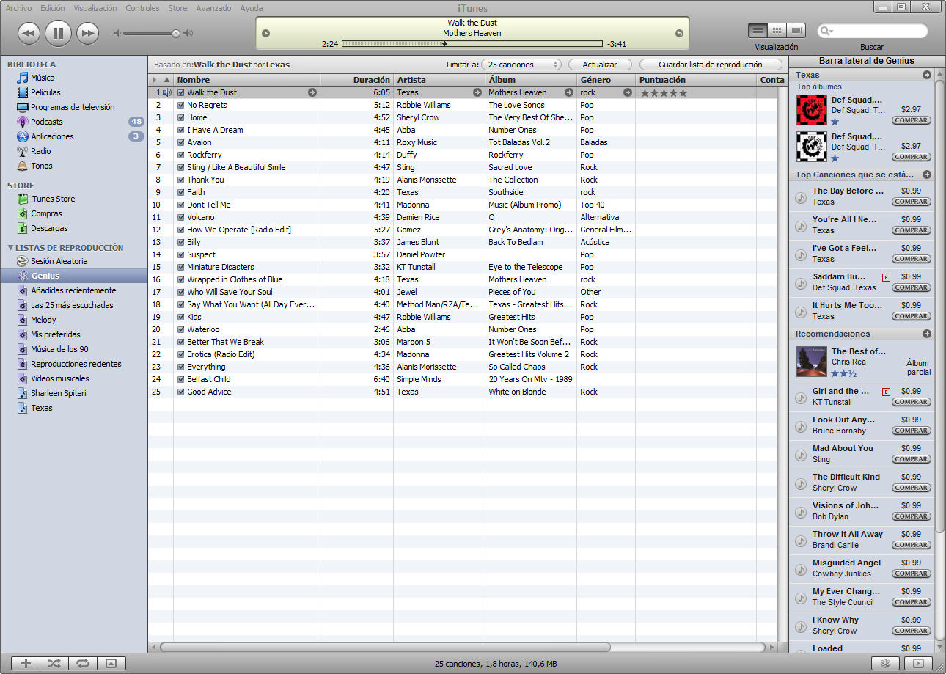Seek using the song progress bar

(x=472, y=44)
